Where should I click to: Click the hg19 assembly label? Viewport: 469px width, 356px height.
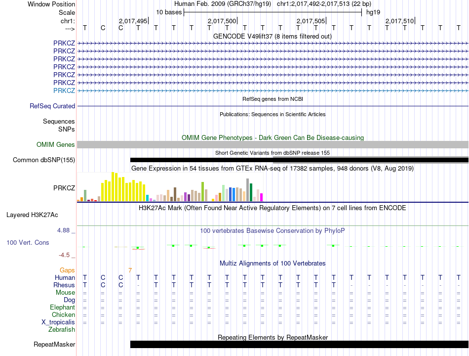373,12
